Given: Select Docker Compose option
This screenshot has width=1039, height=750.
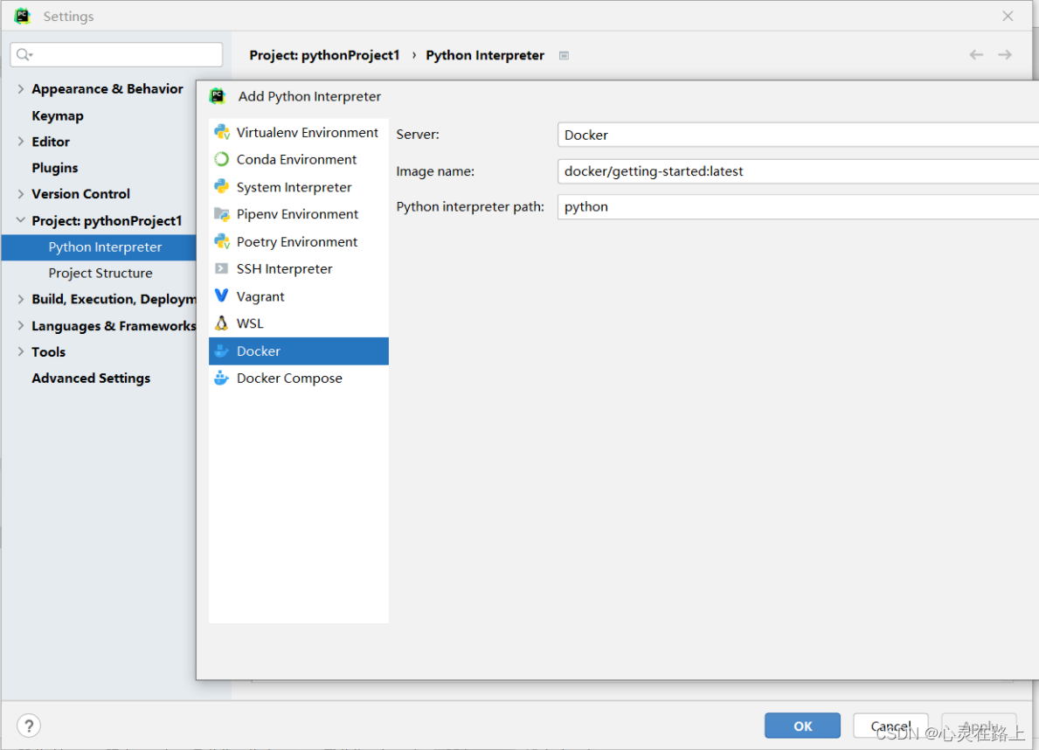Looking at the screenshot, I should pyautogui.click(x=299, y=378).
